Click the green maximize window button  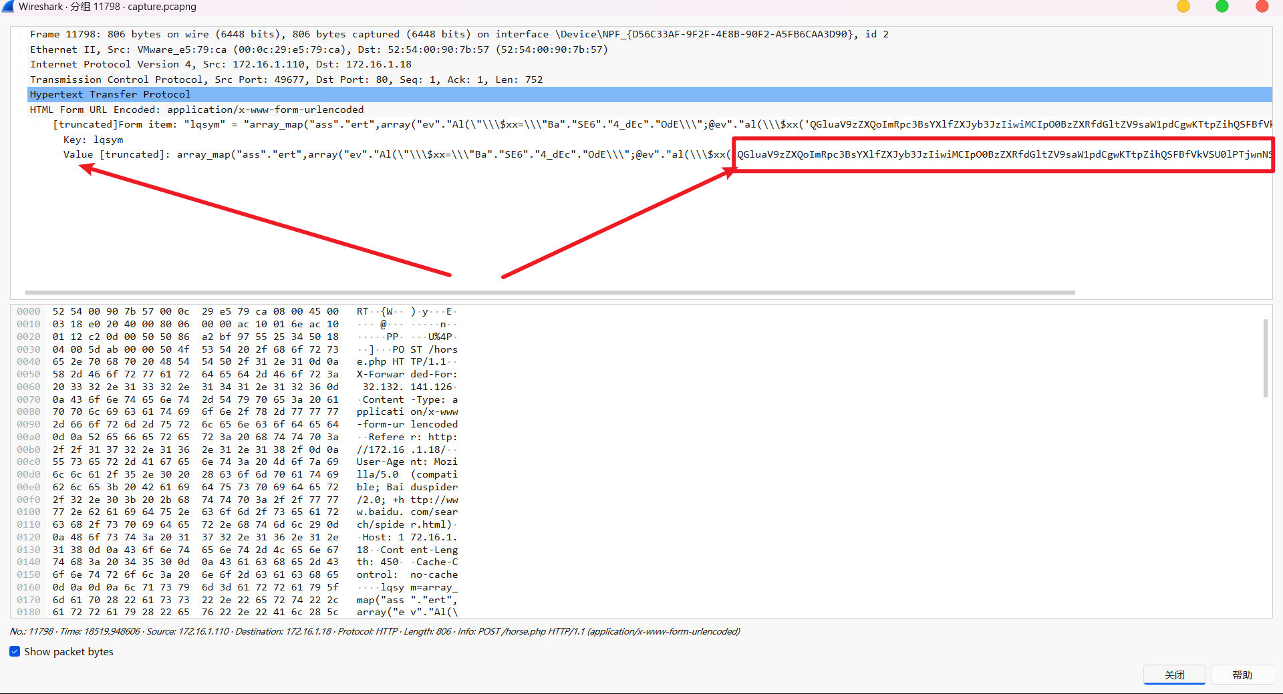1222,7
